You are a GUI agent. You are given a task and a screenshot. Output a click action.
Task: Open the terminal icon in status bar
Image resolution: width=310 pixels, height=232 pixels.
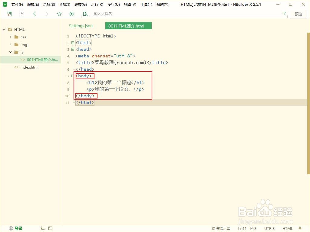51,228
